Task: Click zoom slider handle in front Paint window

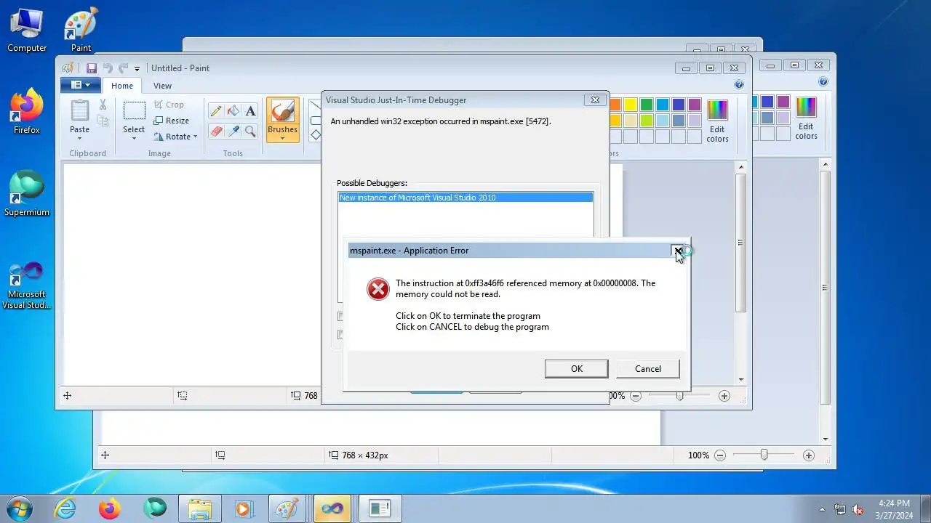Action: pos(679,396)
